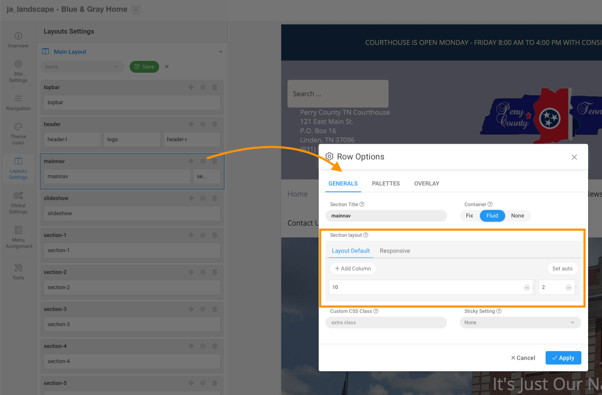Click the topbar row move handle icon
Image resolution: width=602 pixels, height=395 pixels.
pos(191,87)
